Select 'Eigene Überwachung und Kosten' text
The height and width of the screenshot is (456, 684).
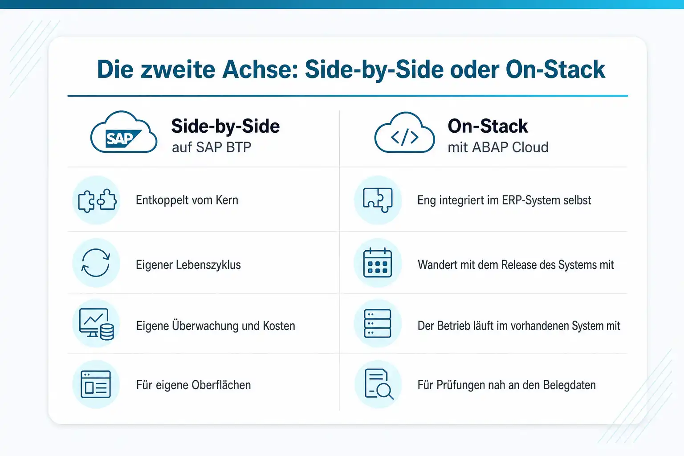point(216,326)
